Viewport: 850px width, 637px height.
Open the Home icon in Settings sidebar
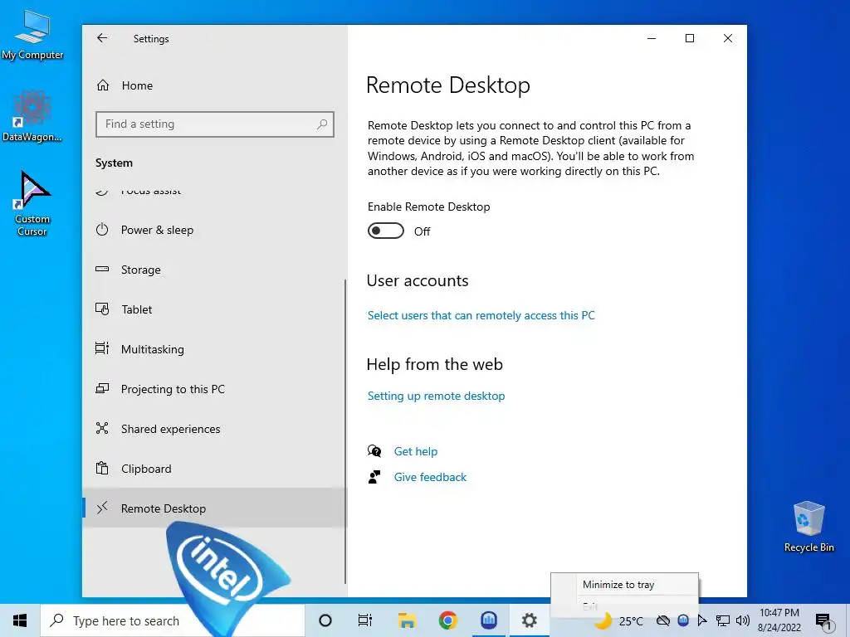[103, 85]
